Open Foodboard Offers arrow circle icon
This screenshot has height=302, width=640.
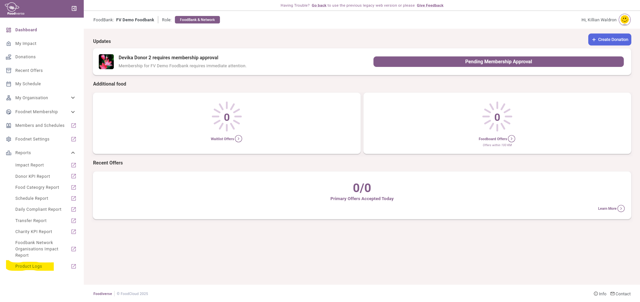[x=511, y=139]
